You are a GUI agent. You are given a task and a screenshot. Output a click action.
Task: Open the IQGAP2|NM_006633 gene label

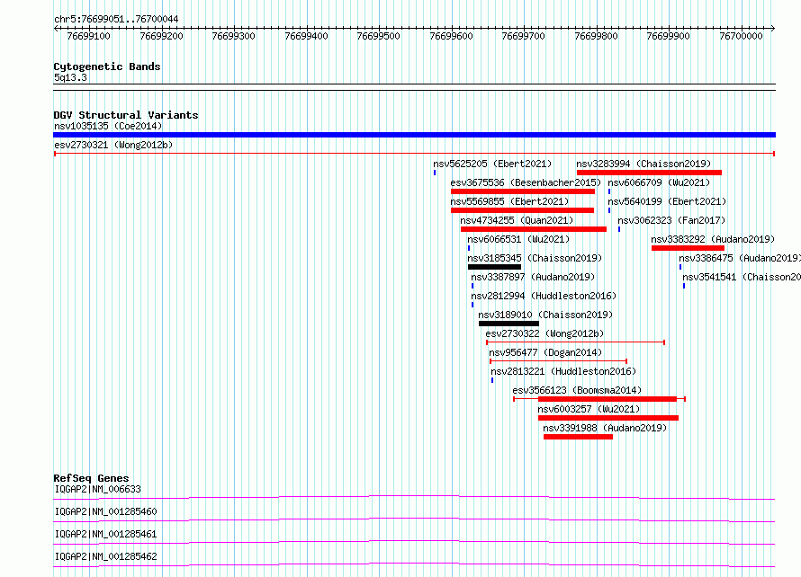point(97,489)
